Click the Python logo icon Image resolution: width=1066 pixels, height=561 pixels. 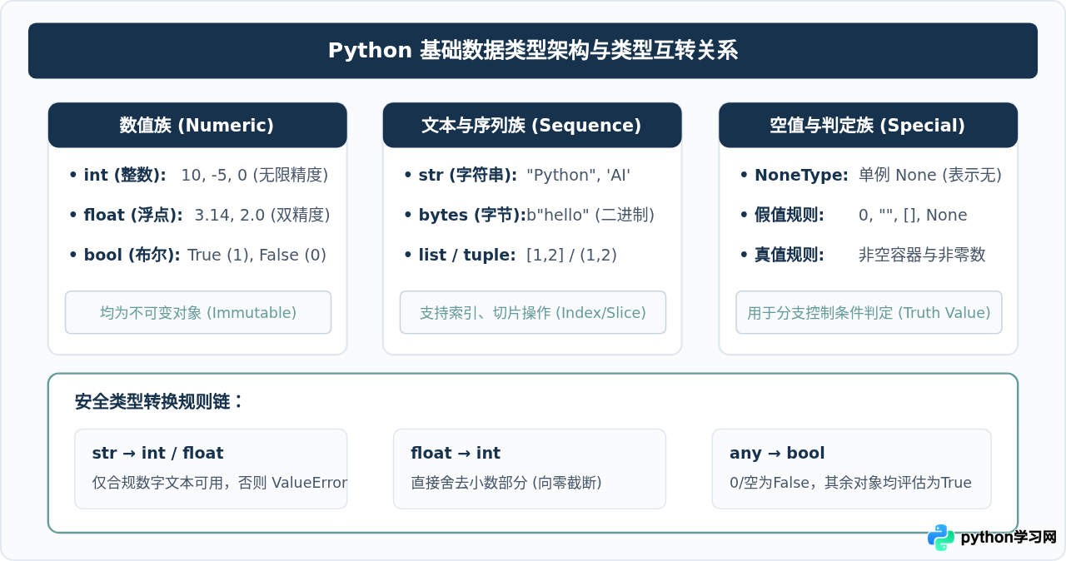pyautogui.click(x=941, y=538)
